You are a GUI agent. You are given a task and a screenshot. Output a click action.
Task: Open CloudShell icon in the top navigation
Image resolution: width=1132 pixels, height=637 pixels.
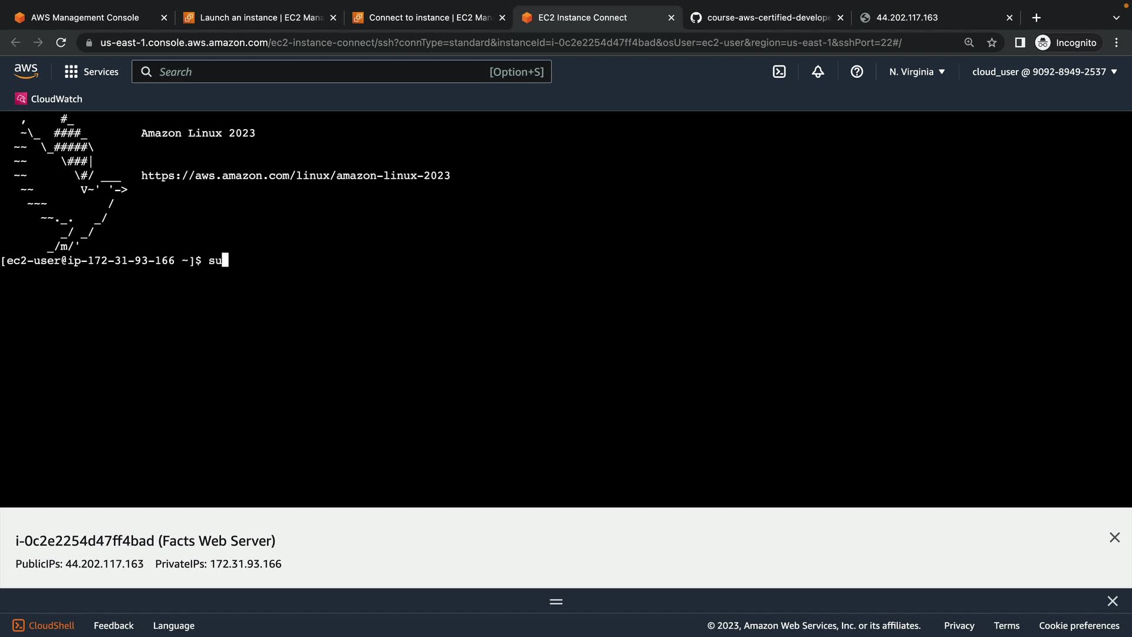click(x=779, y=72)
